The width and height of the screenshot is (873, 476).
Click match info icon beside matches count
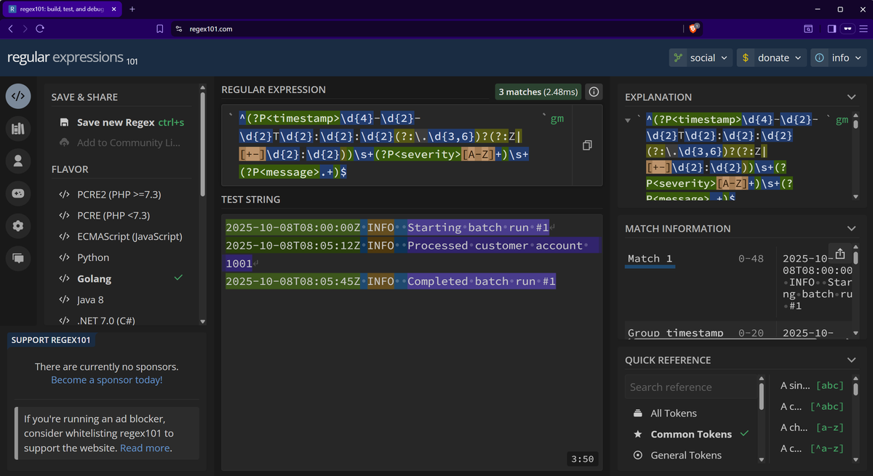(594, 92)
